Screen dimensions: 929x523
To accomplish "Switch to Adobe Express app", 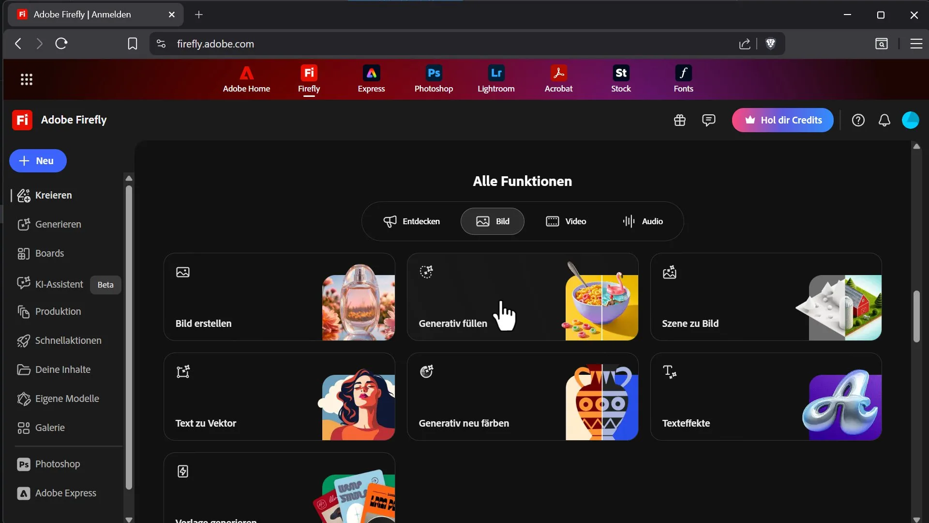I will click(x=371, y=79).
